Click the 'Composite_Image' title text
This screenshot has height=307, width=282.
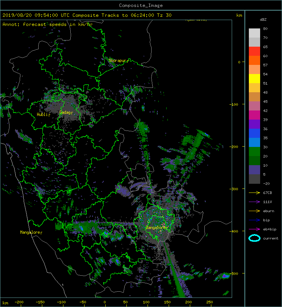pos(141,5)
